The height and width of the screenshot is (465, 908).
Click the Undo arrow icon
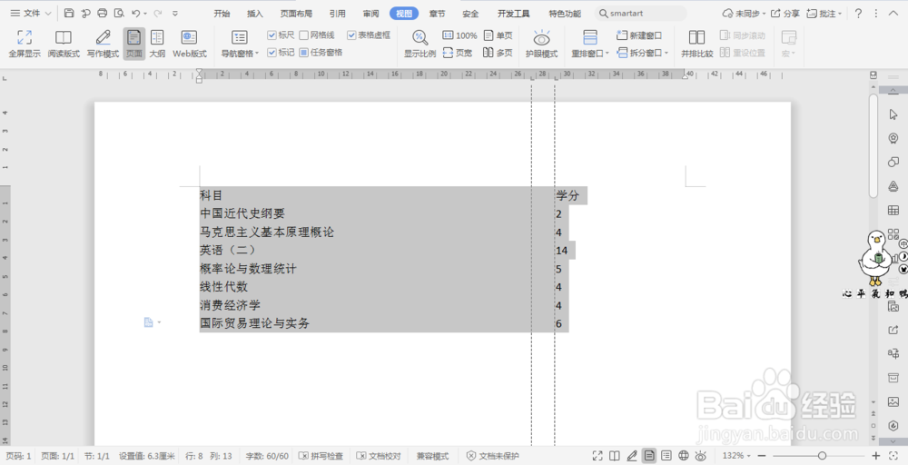pos(135,13)
